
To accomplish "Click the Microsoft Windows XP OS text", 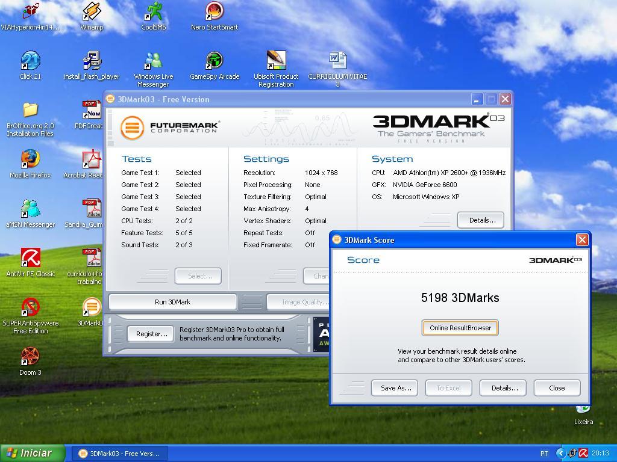I will pos(426,197).
